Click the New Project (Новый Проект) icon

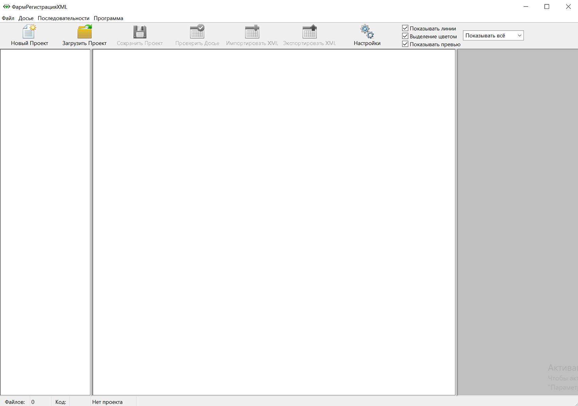point(29,32)
